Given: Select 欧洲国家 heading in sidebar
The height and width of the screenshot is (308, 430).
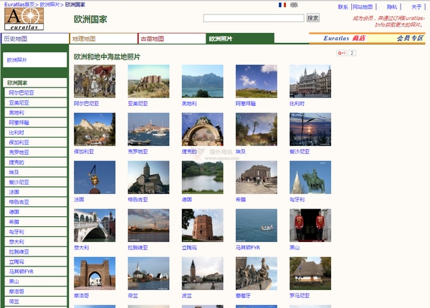Looking at the screenshot, I should tap(35, 83).
